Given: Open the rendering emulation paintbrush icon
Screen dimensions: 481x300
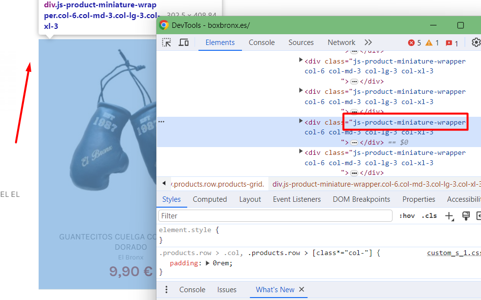Looking at the screenshot, I should coord(466,216).
